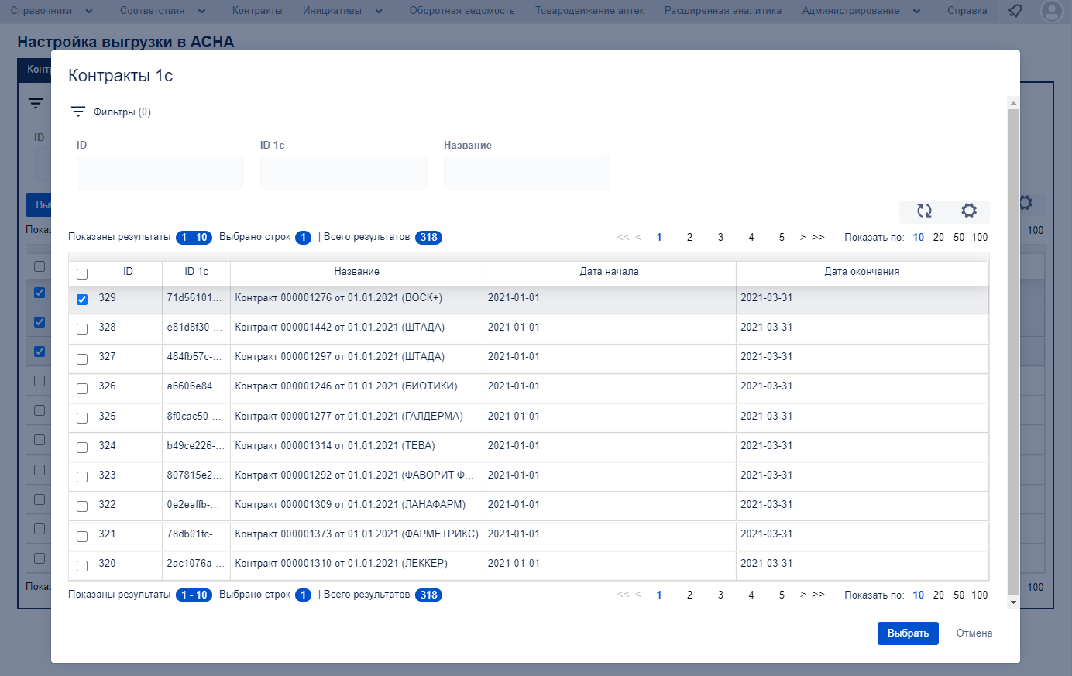Click the Название filter input field
Viewport: 1072px width, 676px height.
coord(527,173)
